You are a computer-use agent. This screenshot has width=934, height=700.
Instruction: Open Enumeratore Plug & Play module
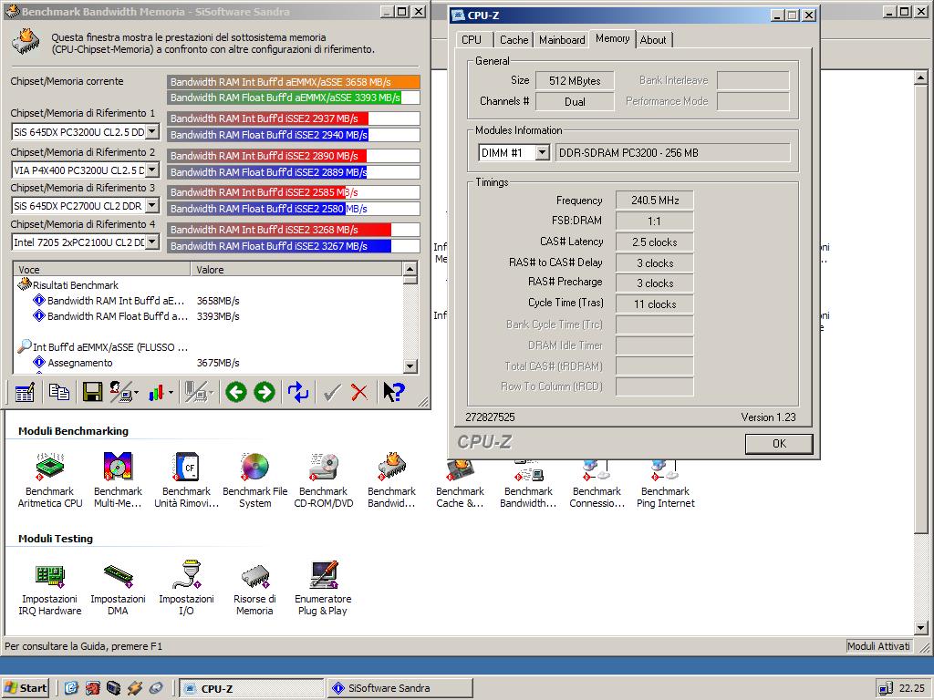pyautogui.click(x=324, y=588)
